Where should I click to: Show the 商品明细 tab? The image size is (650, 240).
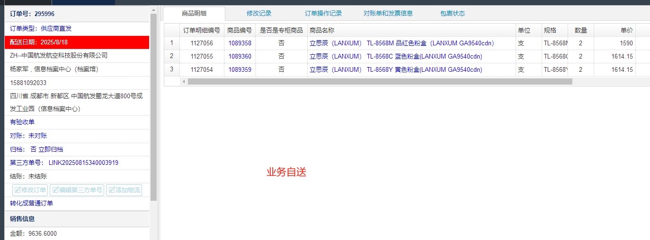tap(194, 13)
